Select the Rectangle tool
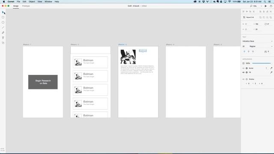Screen dimensions: 274x154 (3, 17)
